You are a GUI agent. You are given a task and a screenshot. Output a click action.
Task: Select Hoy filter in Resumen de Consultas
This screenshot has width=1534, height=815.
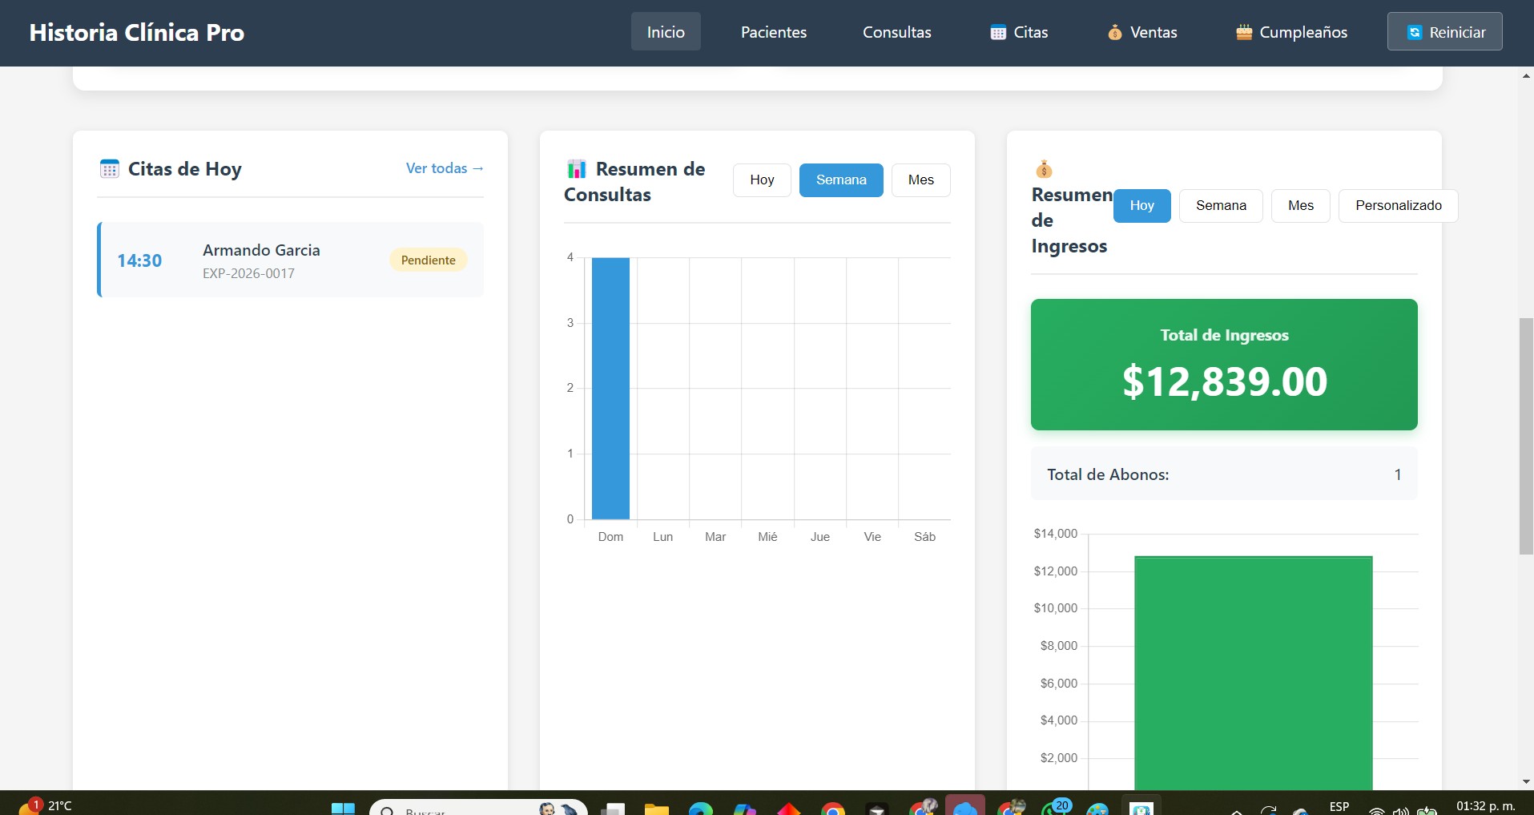(761, 180)
